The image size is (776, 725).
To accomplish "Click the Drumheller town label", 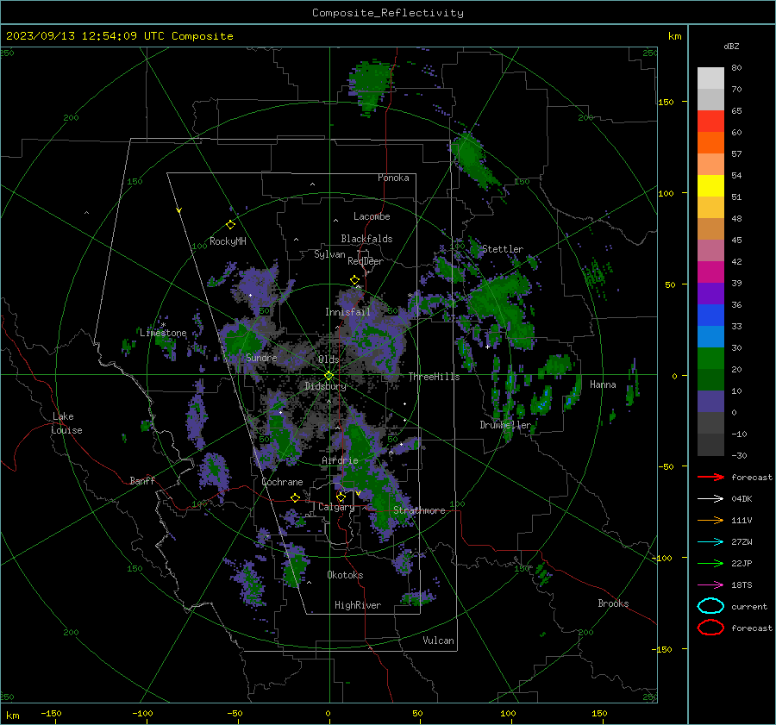I will pyautogui.click(x=505, y=425).
